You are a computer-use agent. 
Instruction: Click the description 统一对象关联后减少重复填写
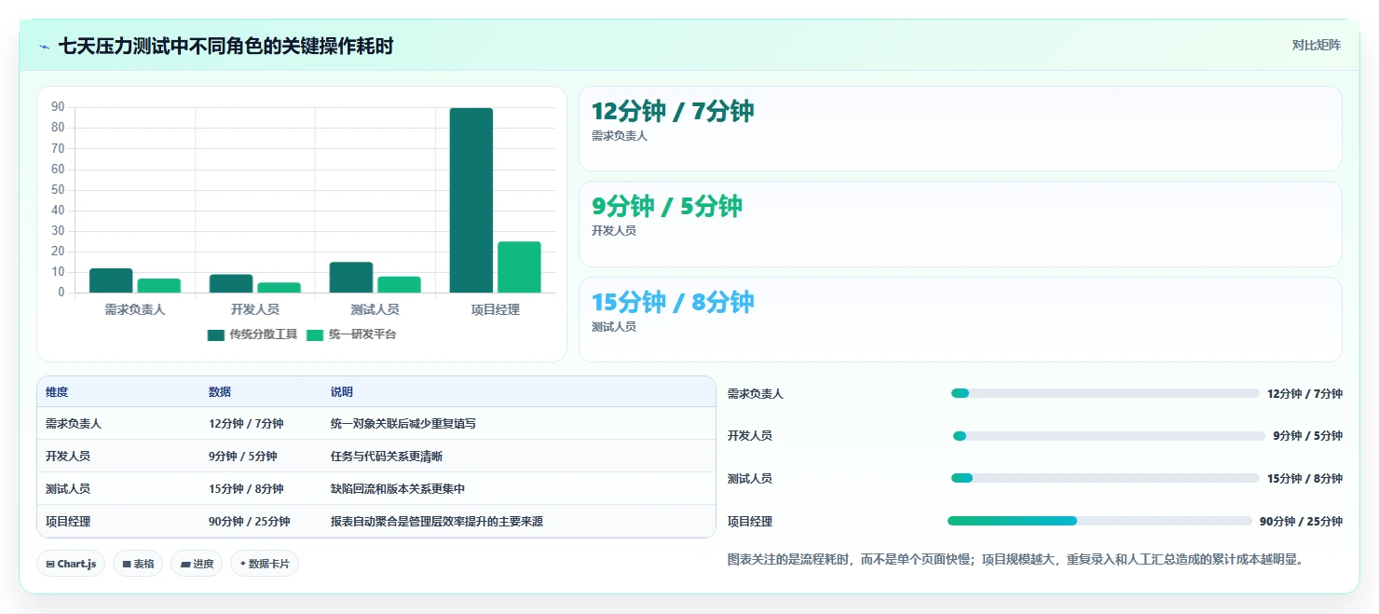point(403,424)
